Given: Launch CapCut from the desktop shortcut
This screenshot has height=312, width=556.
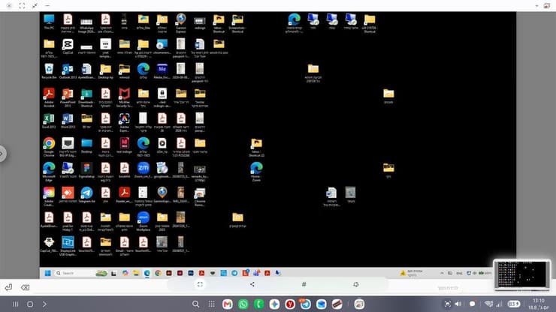Looking at the screenshot, I should pyautogui.click(x=68, y=46).
